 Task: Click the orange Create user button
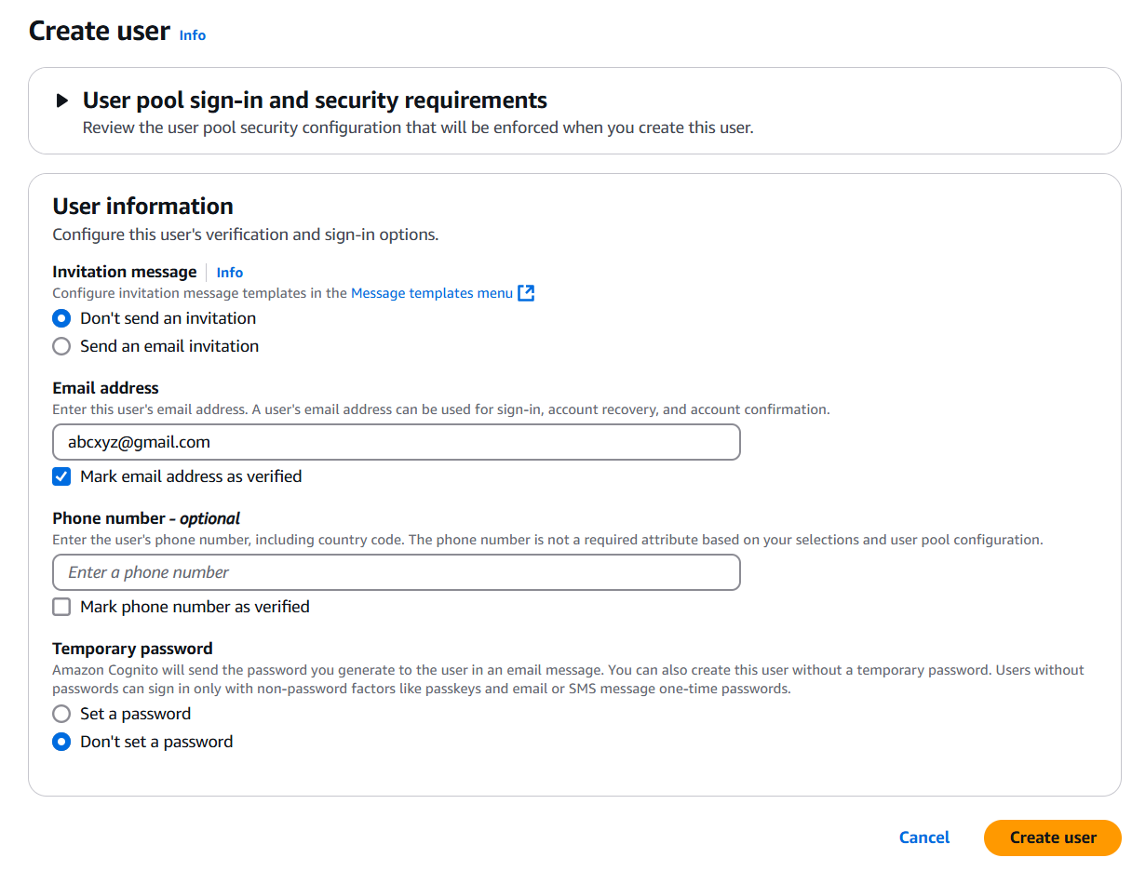point(1052,837)
